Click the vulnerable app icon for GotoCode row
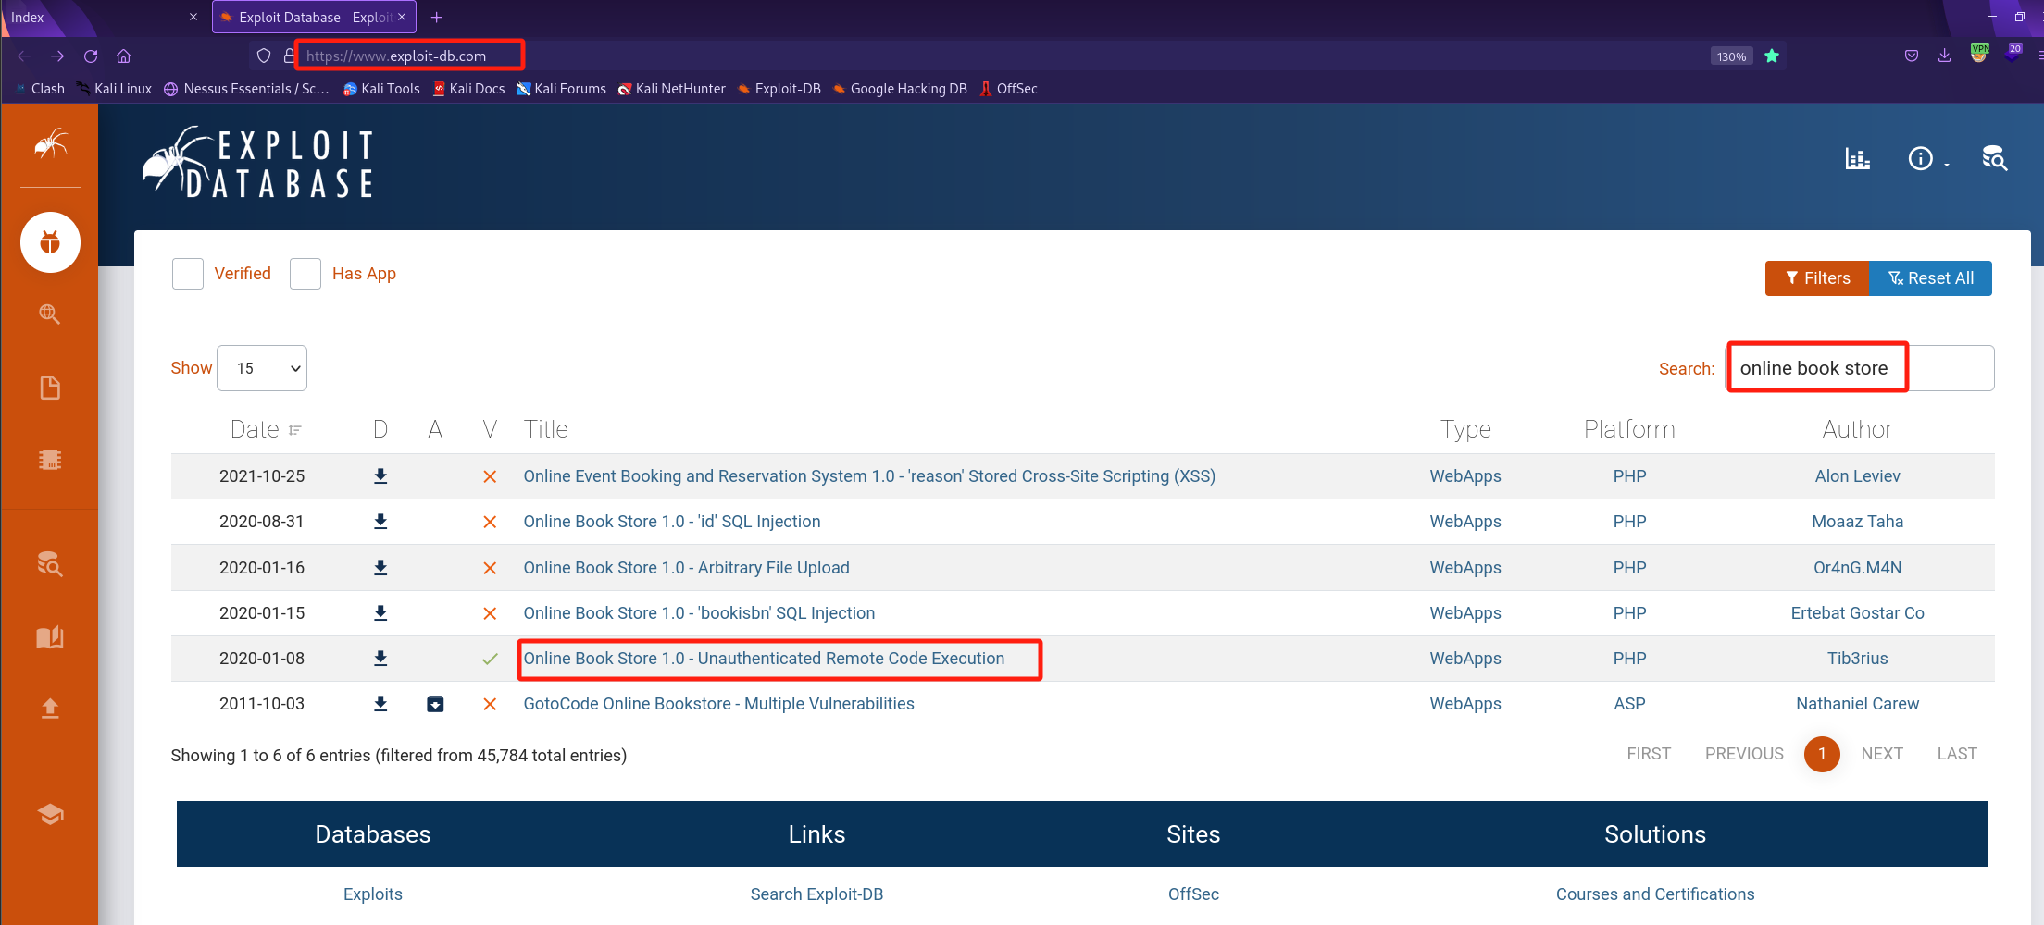Screen dimensions: 2044x925 coord(435,704)
